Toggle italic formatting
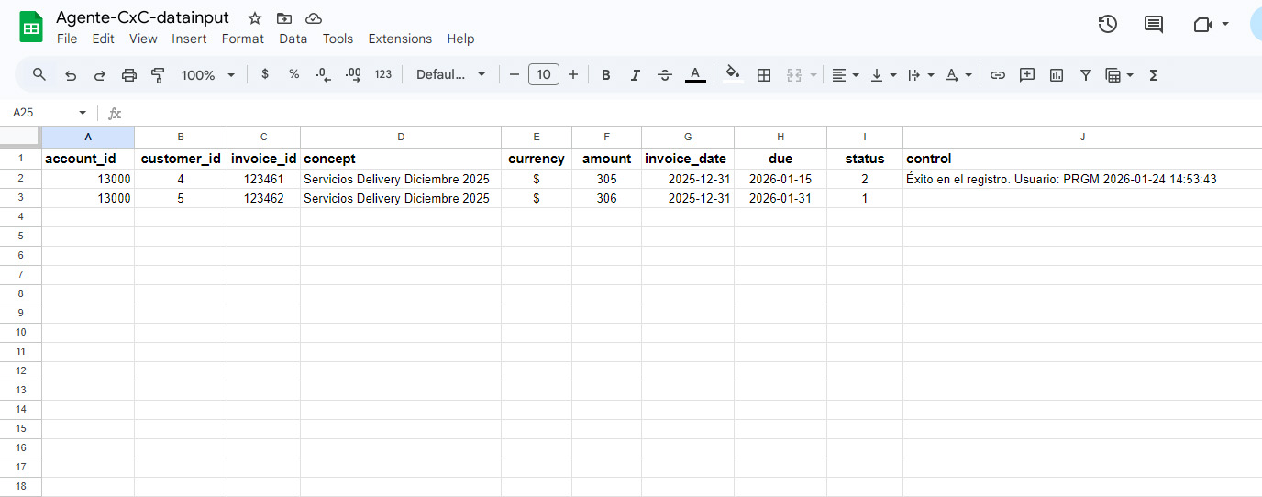The width and height of the screenshot is (1262, 497). coord(635,75)
